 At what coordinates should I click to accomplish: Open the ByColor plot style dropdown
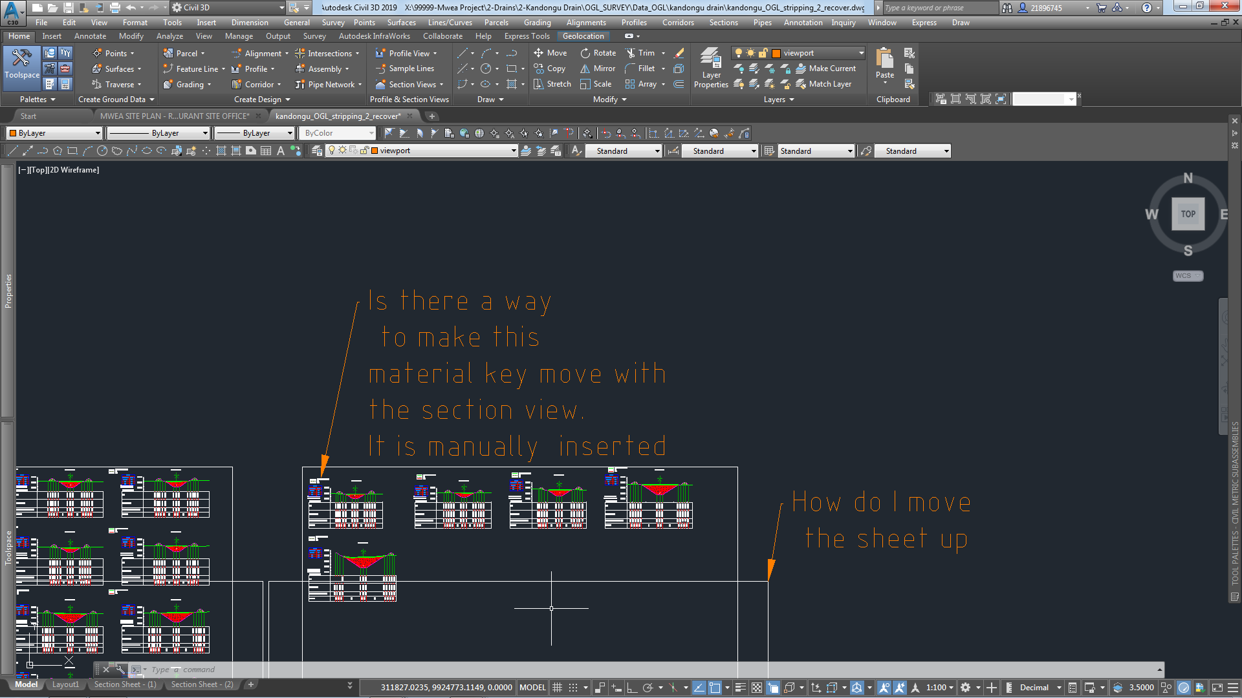coord(337,133)
